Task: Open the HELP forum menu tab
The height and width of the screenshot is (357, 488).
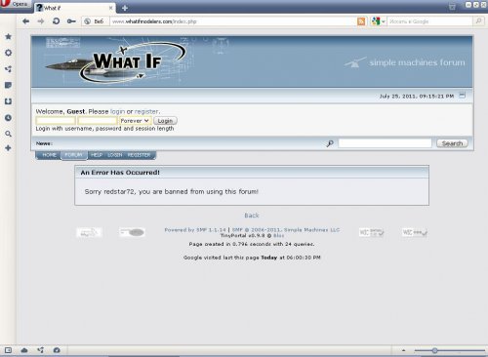Action: click(x=97, y=155)
